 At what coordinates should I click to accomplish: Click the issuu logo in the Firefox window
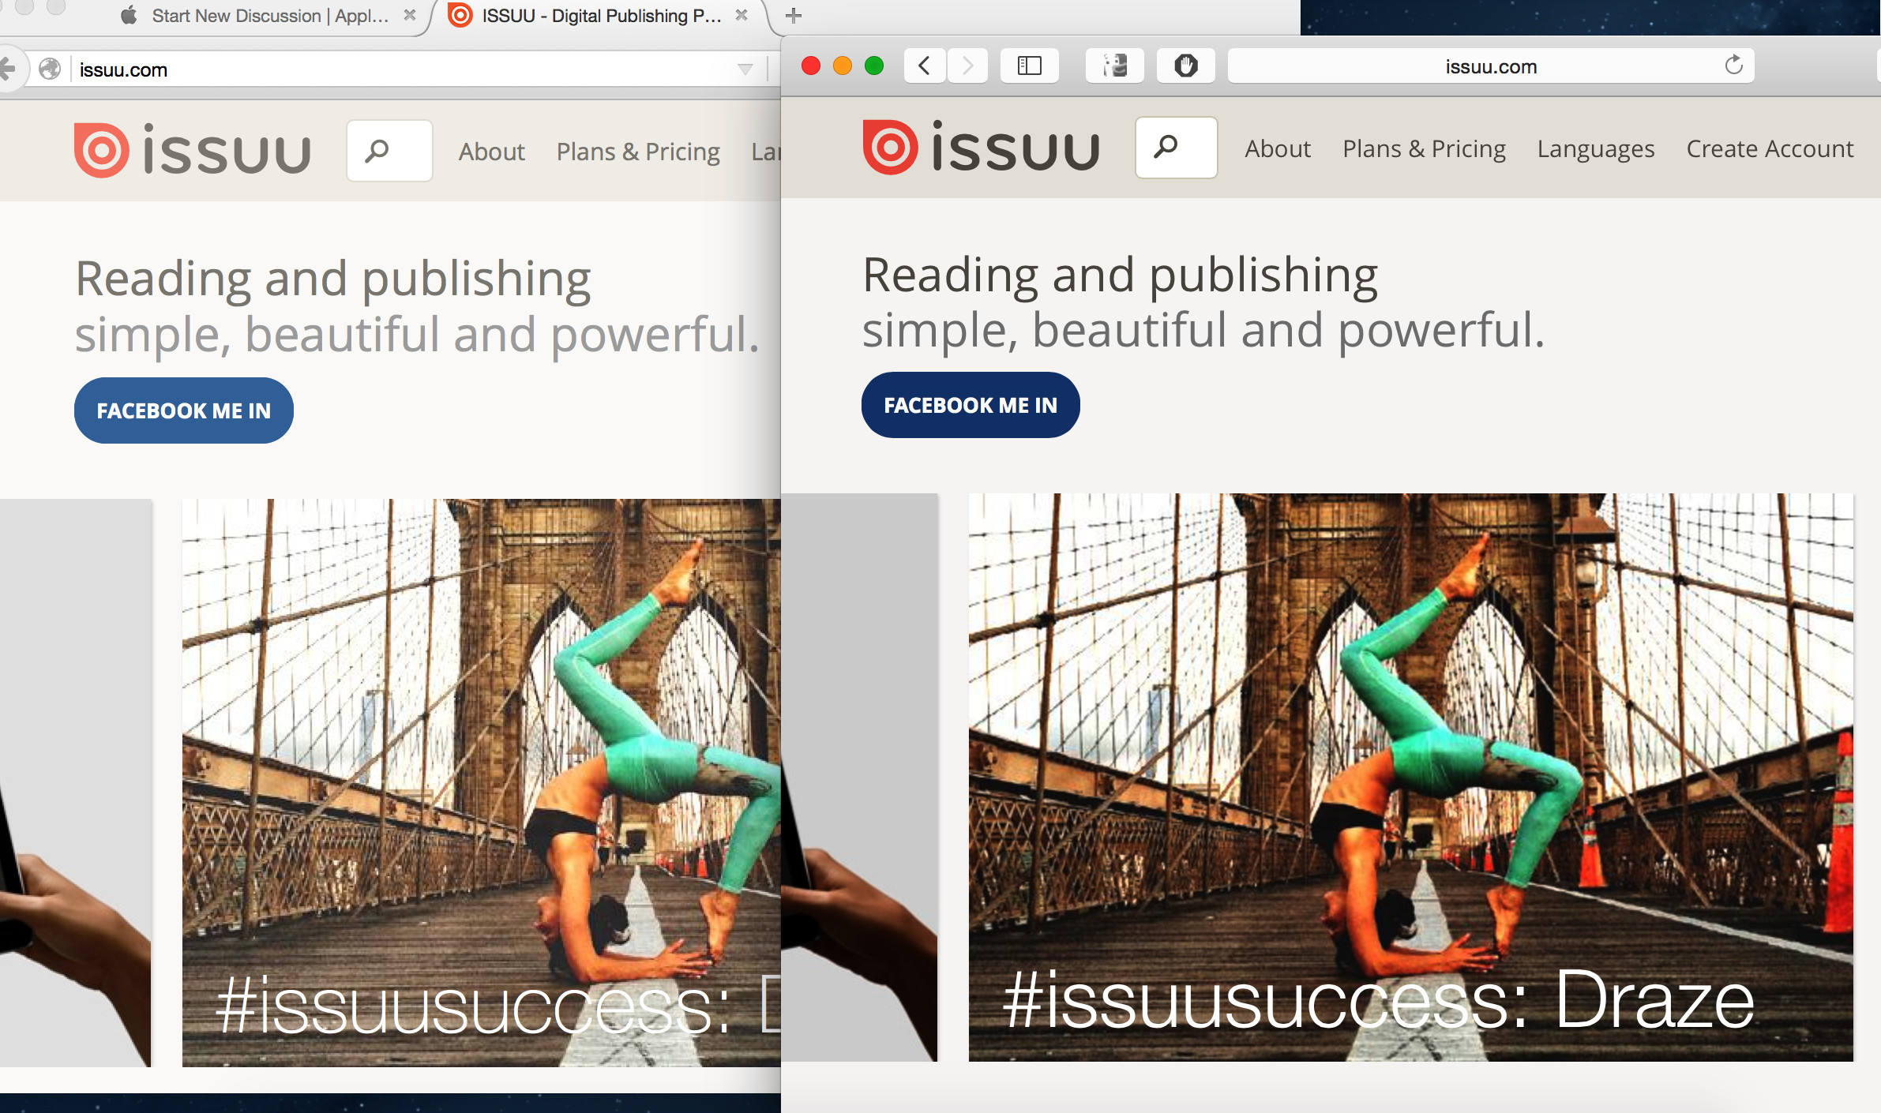tap(193, 151)
